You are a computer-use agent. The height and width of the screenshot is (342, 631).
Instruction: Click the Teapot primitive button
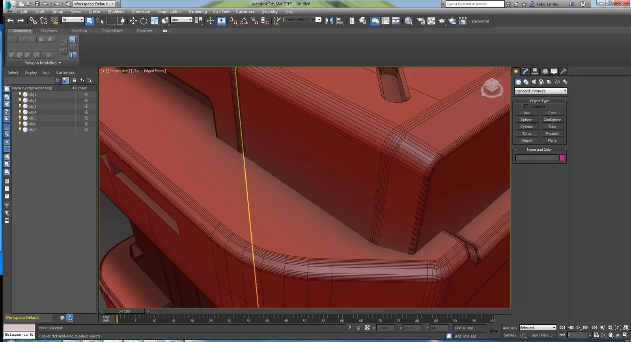click(526, 140)
